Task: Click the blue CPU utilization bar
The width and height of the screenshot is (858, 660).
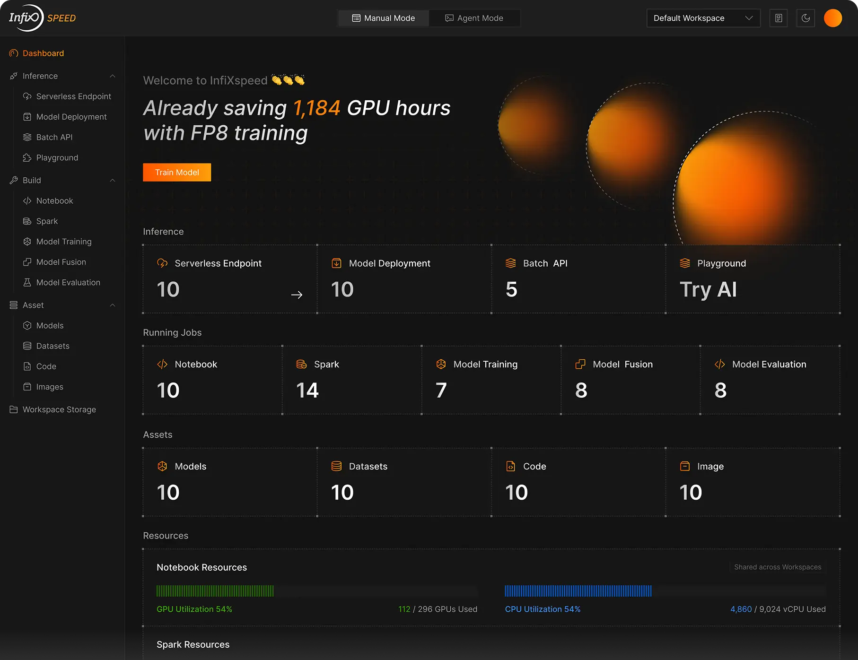Action: click(578, 591)
